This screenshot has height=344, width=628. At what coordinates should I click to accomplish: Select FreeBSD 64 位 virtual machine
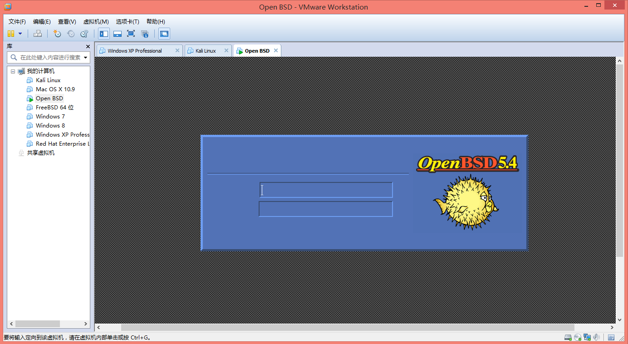pyautogui.click(x=54, y=108)
